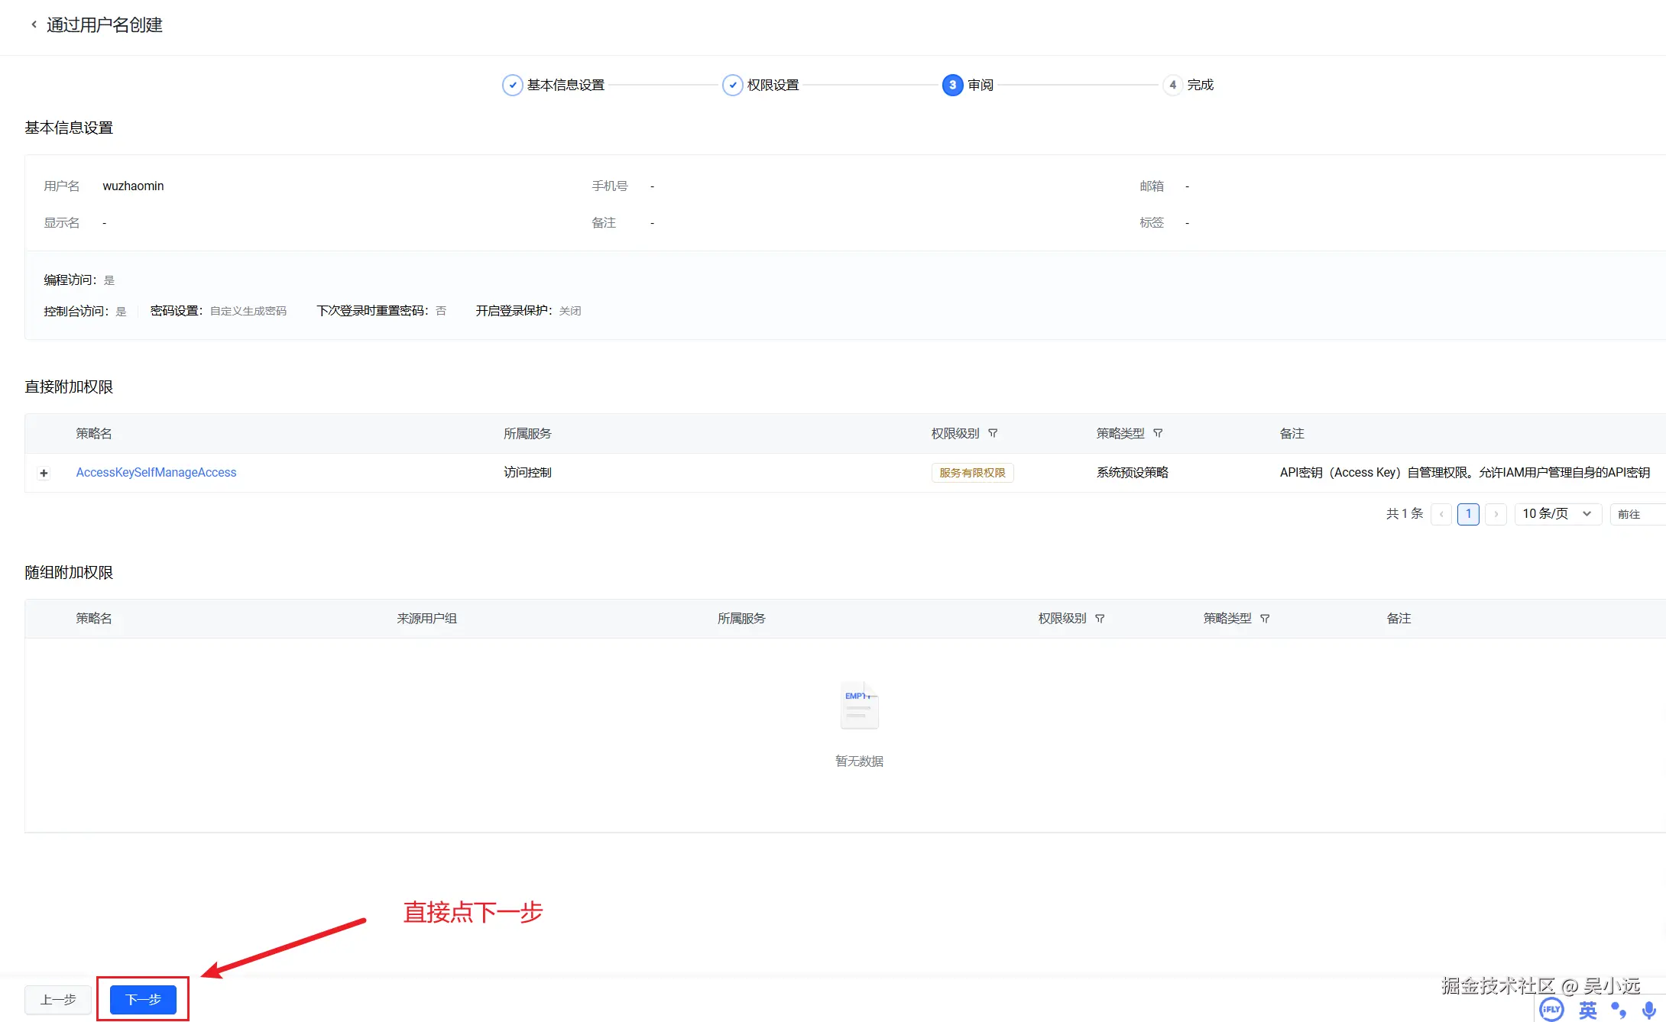The image size is (1666, 1022).
Task: Open the AccessKeySelfManageAccess policy link
Action: click(x=156, y=472)
